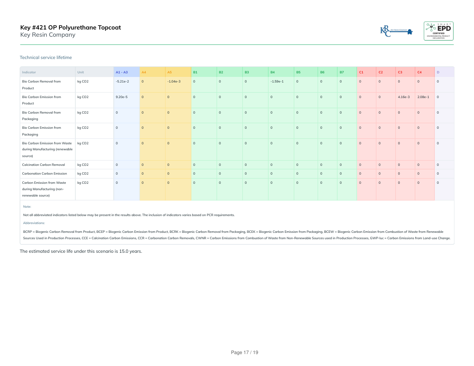Click the red C3 column header
The height and width of the screenshot is (366, 474).
click(x=400, y=72)
